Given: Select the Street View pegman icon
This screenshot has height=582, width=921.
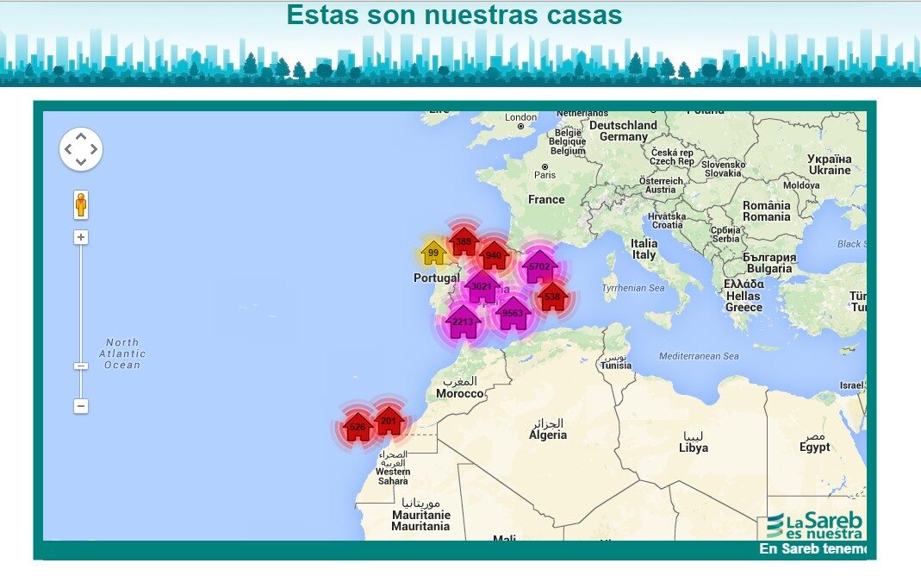Looking at the screenshot, I should coord(81,205).
